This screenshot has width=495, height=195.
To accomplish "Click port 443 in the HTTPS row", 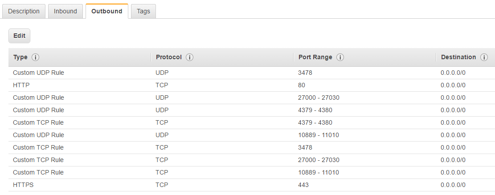I will point(303,185).
